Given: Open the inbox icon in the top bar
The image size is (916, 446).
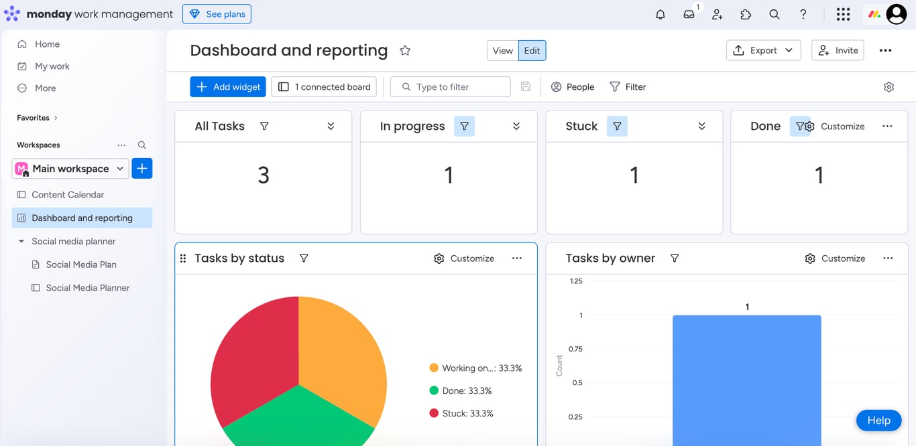Looking at the screenshot, I should 689,14.
